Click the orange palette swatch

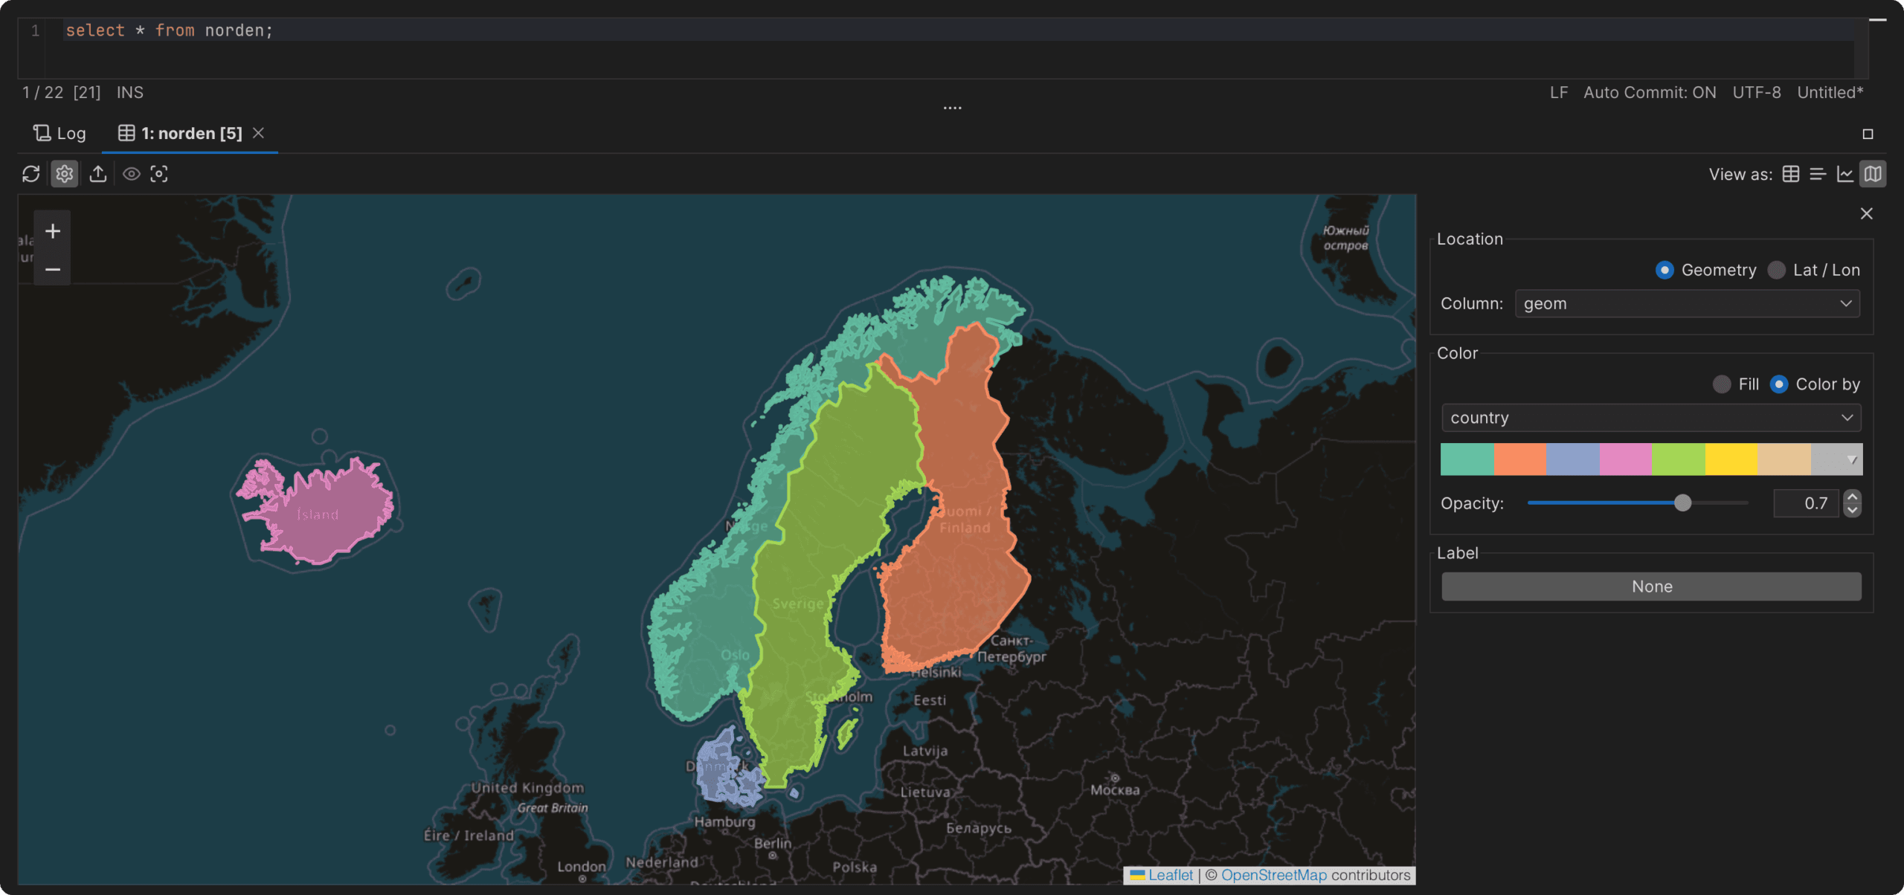pos(1519,459)
